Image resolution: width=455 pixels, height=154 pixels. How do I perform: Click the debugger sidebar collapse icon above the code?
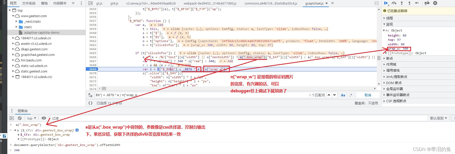[377, 3]
